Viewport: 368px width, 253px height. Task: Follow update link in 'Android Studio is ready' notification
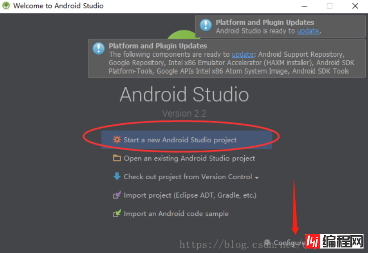pyautogui.click(x=308, y=31)
